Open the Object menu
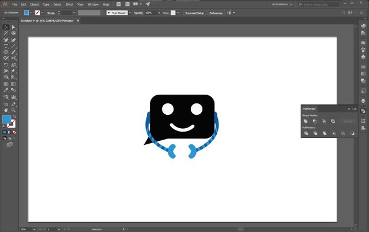Screen dimensions: 369x232 coord(34,4)
